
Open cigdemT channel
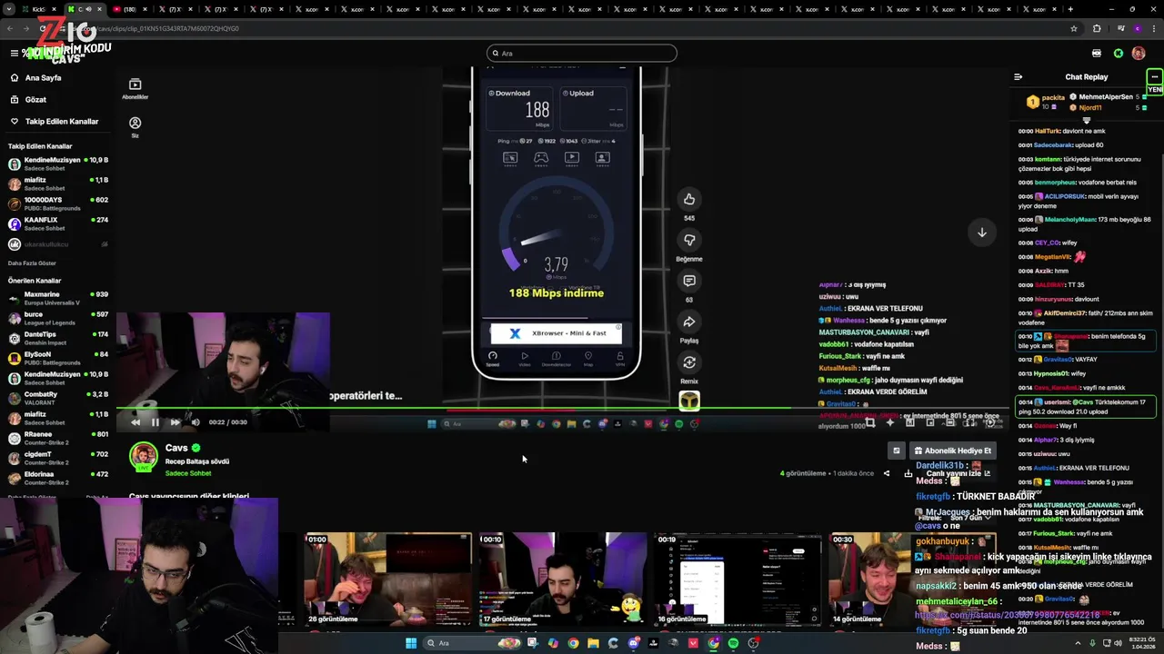[58, 458]
